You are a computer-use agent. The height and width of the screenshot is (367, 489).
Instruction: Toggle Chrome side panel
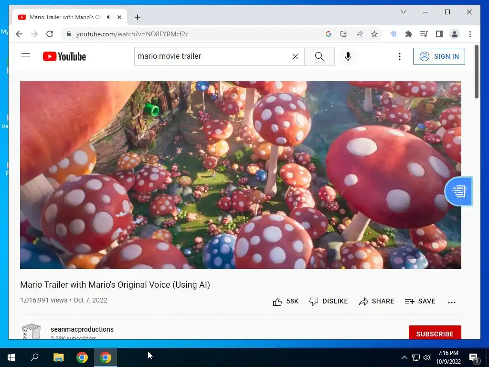(x=439, y=34)
